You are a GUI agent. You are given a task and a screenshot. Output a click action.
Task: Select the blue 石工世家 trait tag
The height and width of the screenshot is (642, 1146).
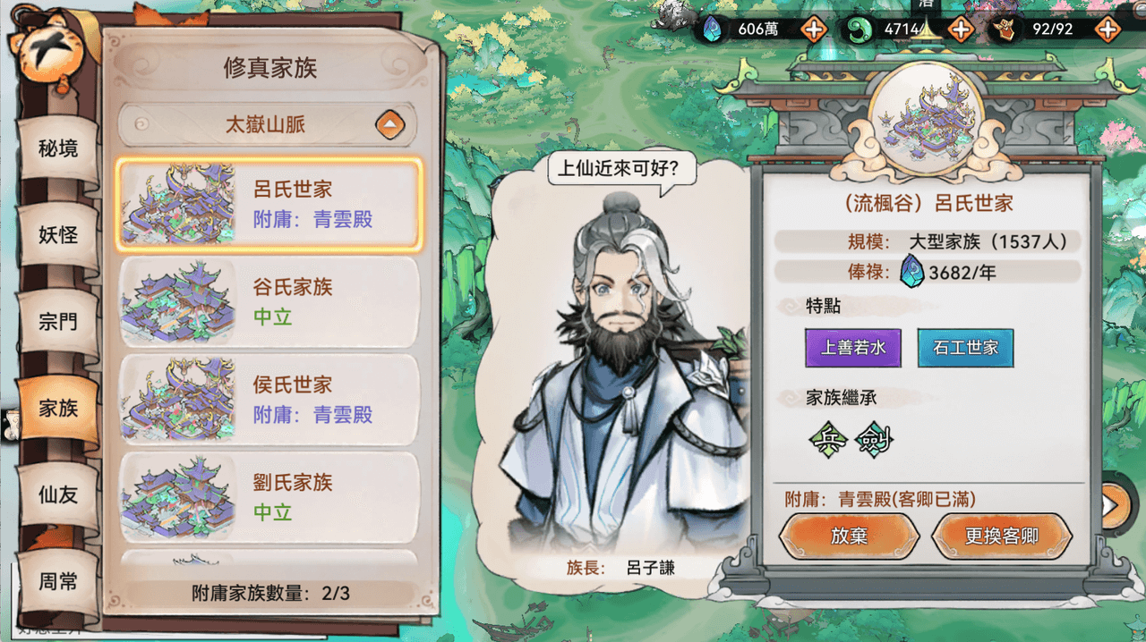click(965, 348)
